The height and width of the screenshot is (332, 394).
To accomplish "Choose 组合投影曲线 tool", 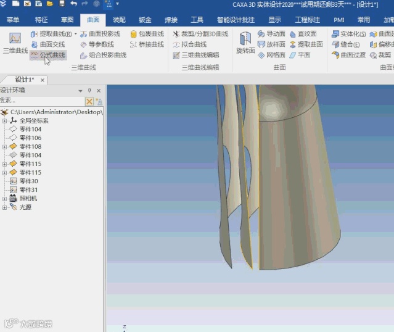I will click(103, 55).
